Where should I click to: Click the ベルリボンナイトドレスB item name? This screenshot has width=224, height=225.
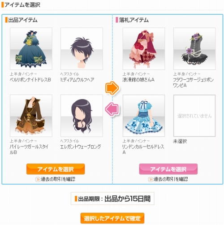[x=30, y=80]
